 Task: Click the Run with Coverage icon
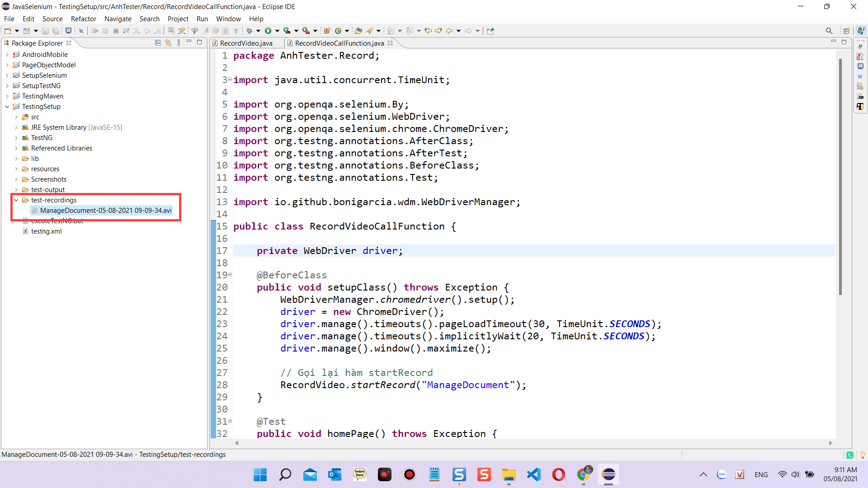[x=287, y=31]
